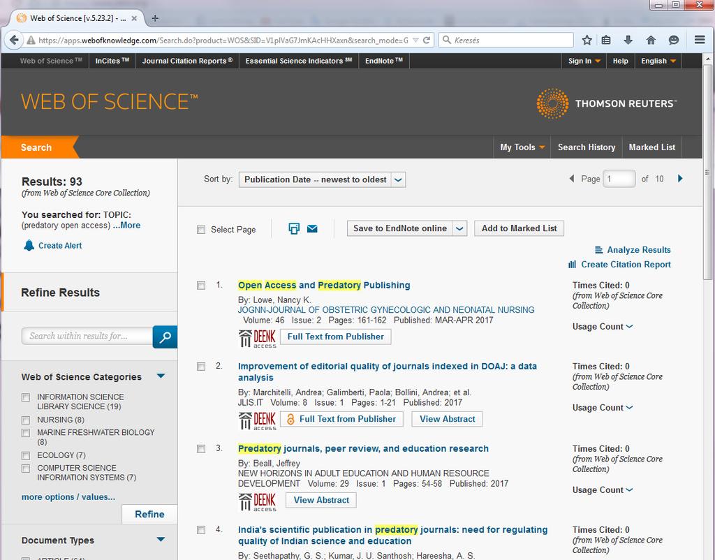Go to the browser home icon

(x=651, y=40)
